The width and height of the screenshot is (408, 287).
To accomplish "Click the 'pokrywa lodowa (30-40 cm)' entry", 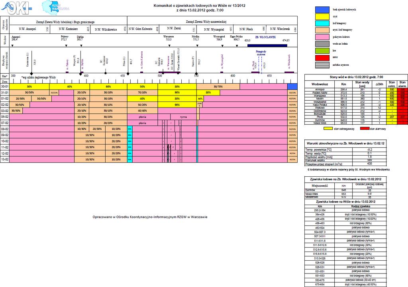I will point(360,280).
